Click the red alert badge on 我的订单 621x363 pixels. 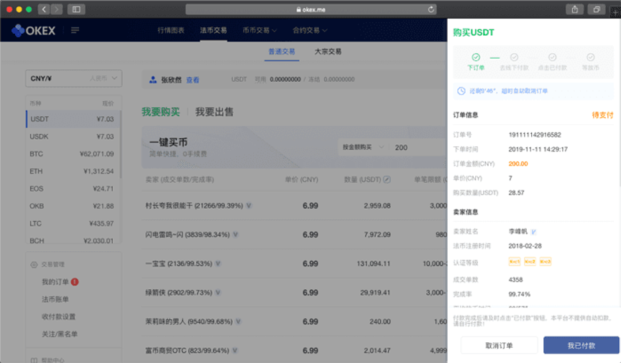(75, 282)
